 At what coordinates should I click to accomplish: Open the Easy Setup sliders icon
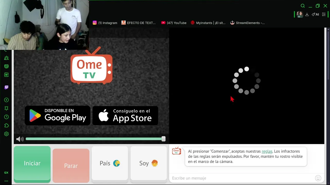pos(324,14)
